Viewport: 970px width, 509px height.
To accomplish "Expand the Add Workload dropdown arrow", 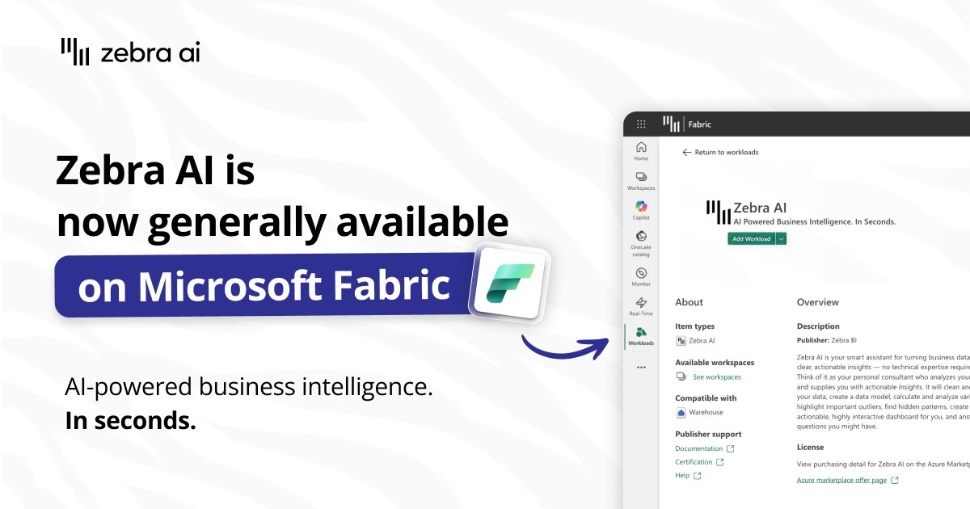I will click(781, 238).
